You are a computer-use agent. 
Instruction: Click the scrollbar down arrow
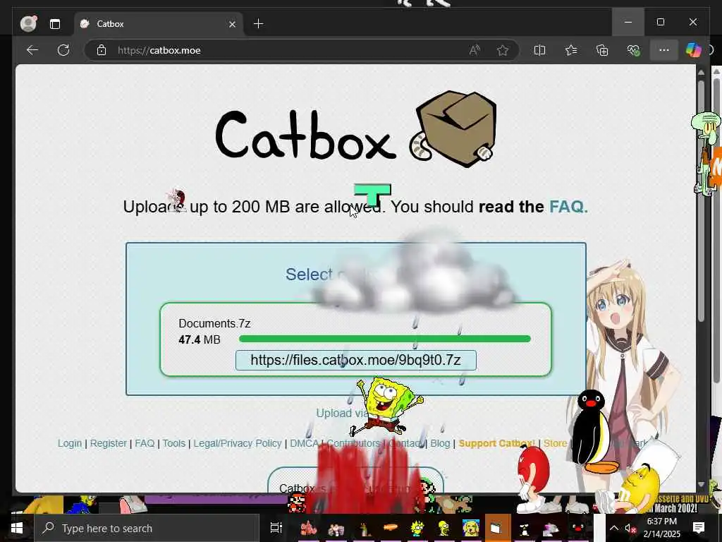point(702,484)
